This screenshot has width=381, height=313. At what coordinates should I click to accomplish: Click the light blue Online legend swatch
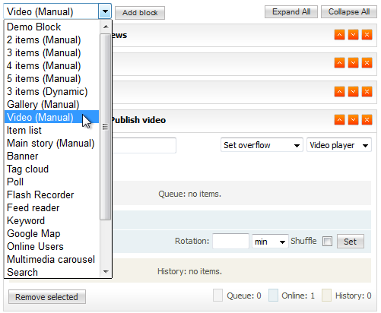coord(273,296)
